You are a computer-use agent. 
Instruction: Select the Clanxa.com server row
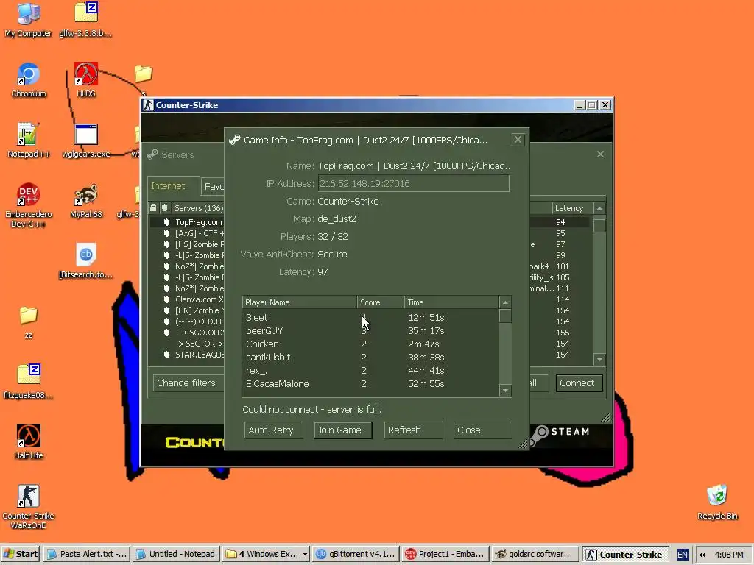pyautogui.click(x=187, y=299)
